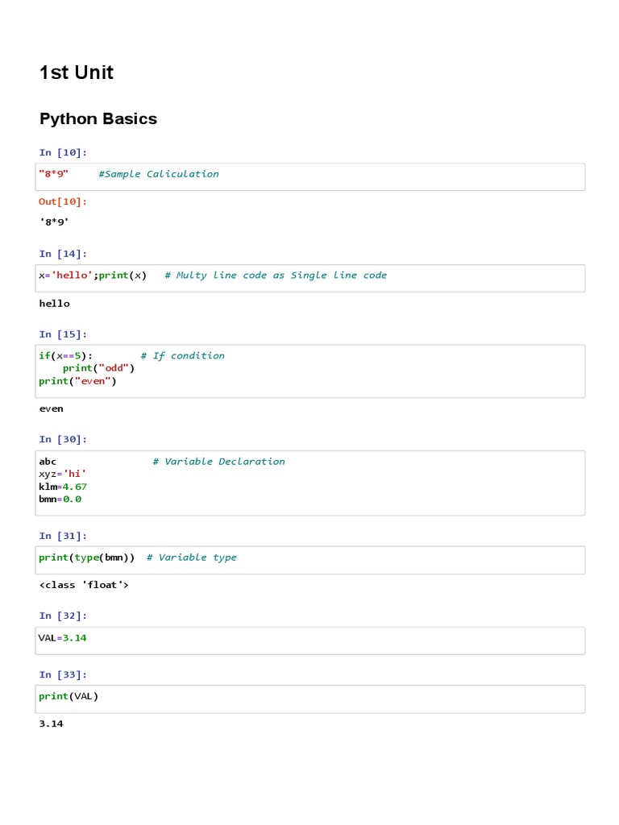Click the "hello" output text

coord(55,304)
